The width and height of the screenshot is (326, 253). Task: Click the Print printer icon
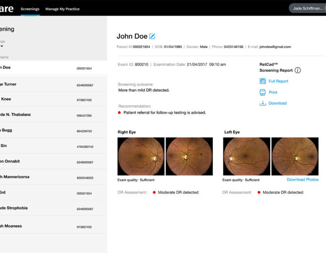262,92
